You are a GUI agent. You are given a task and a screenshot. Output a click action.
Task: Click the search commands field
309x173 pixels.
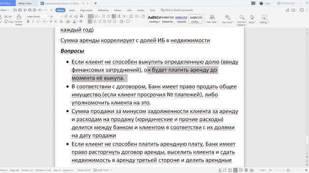pyautogui.click(x=177, y=10)
